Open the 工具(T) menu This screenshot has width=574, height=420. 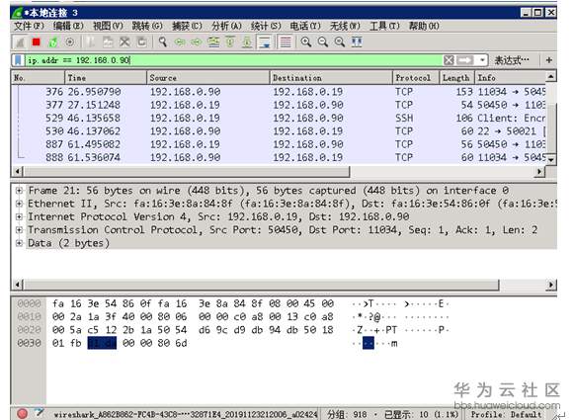(x=384, y=26)
